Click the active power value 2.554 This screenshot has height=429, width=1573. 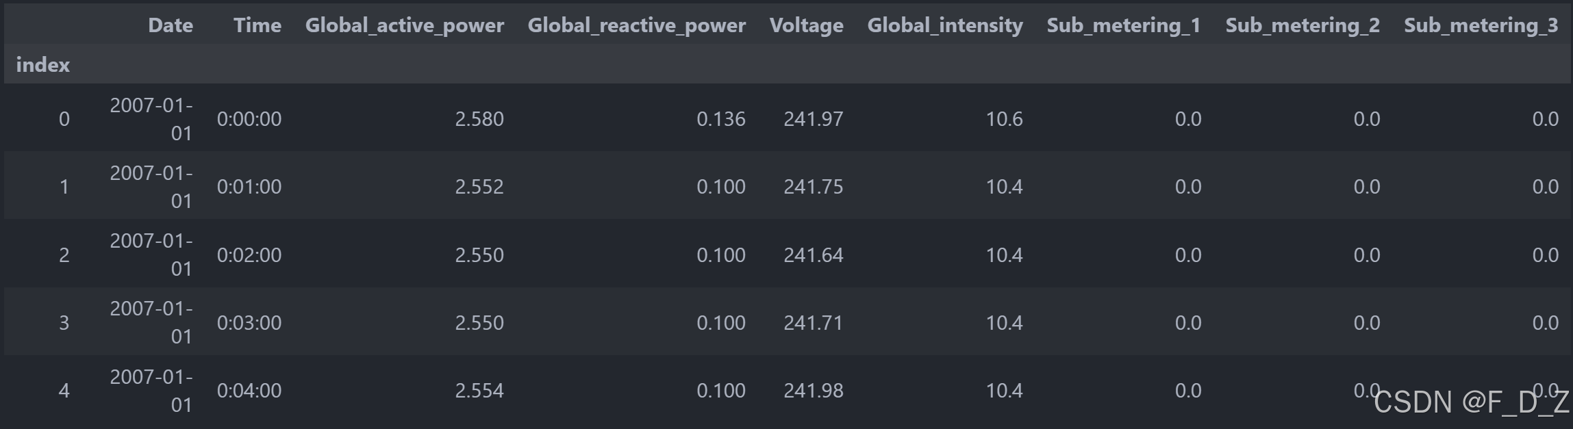tap(479, 391)
